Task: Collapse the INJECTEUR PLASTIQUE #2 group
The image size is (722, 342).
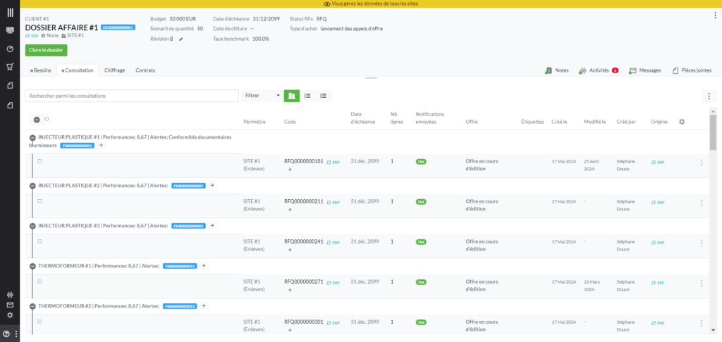Action: [x=32, y=186]
